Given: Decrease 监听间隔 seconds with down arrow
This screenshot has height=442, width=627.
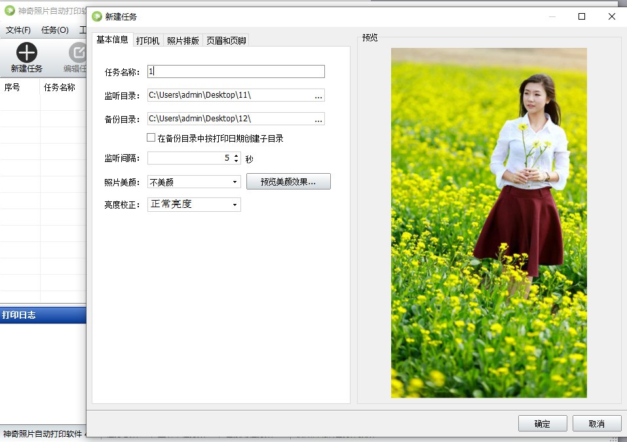Looking at the screenshot, I should click(237, 161).
